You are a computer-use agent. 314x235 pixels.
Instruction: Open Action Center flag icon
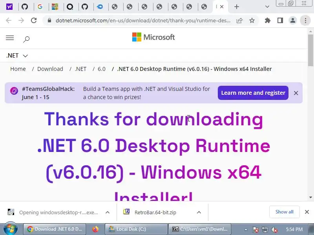click(256, 230)
